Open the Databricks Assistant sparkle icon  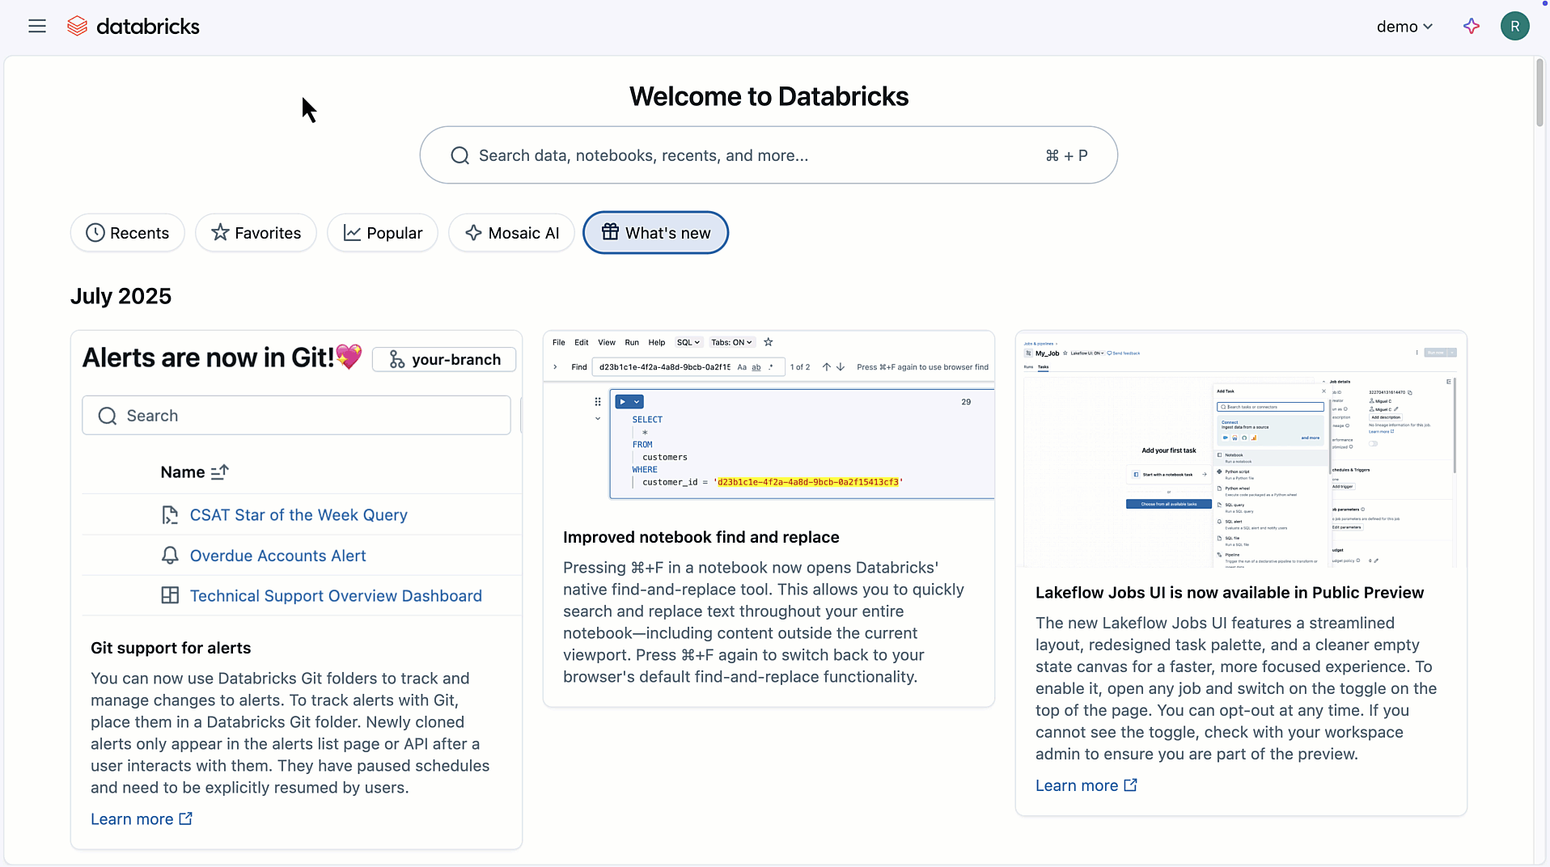[1471, 26]
